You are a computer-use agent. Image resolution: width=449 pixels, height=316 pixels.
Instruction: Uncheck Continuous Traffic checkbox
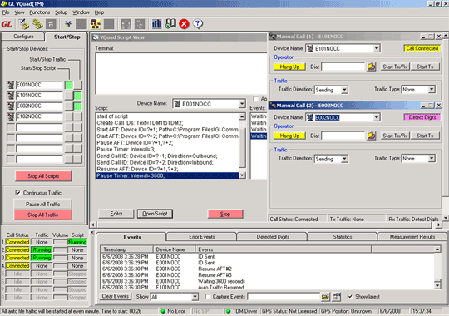[18, 193]
